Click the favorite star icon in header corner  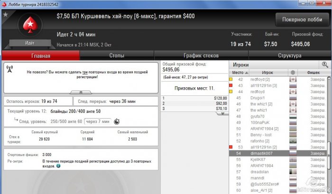click(6, 14)
